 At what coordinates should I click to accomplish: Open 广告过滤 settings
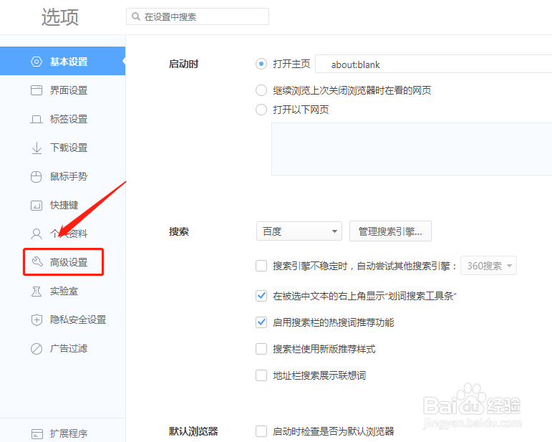(x=63, y=349)
